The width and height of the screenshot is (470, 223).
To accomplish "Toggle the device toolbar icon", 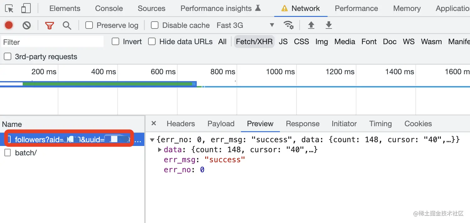I will (x=26, y=9).
